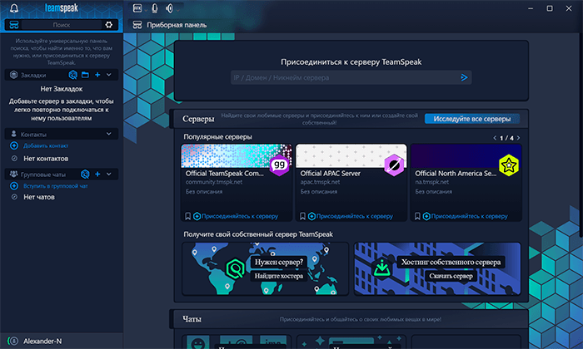Screen dimensions: 583x349
Task: Click Исследуйте все серверы button
Action: tap(472, 119)
